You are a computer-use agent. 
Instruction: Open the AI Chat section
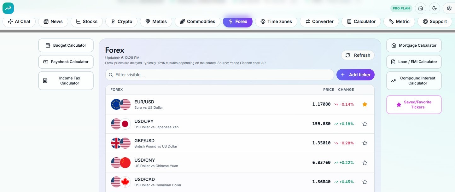[x=19, y=21]
